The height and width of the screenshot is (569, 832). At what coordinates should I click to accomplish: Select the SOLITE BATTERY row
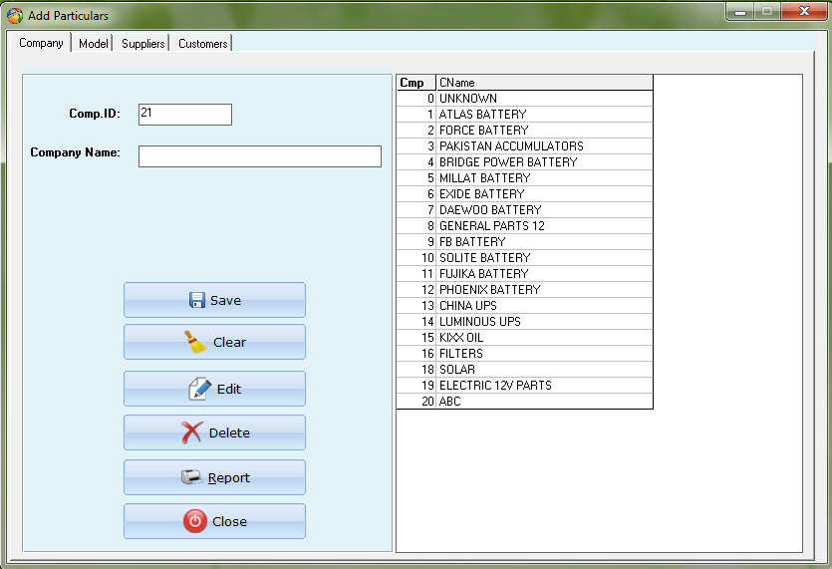525,257
